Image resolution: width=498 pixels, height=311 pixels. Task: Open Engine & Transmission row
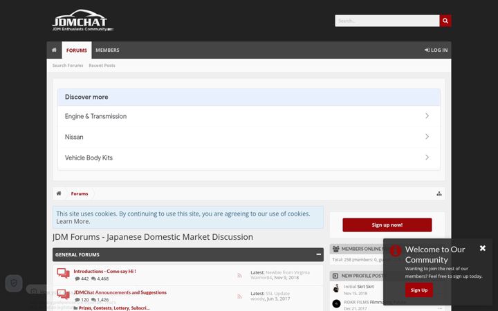click(249, 116)
